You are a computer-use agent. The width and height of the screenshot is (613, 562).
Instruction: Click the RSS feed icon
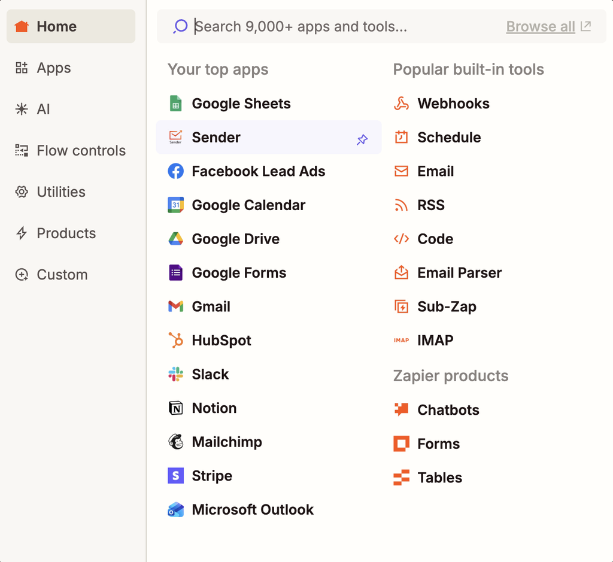[x=401, y=205]
